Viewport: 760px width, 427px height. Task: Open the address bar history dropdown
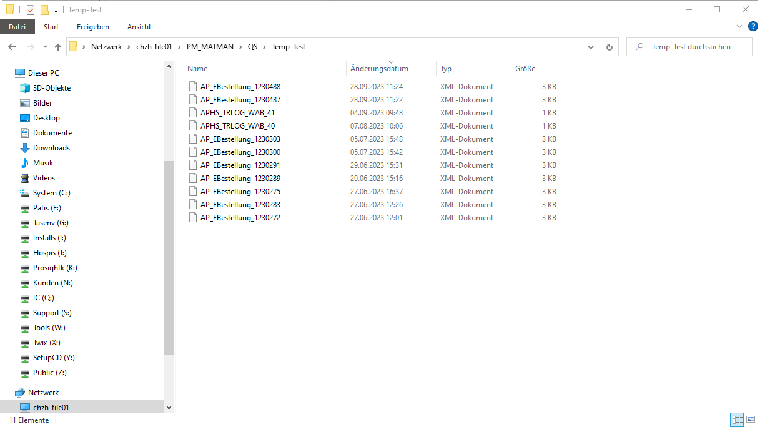pyautogui.click(x=591, y=47)
